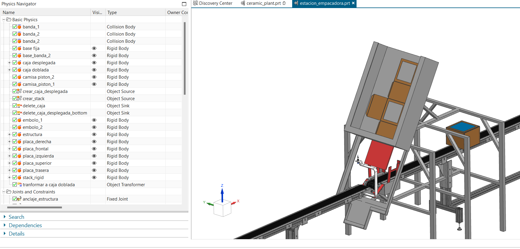The width and height of the screenshot is (520, 249).
Task: Collapse the Basic Physics folder
Action: [x=4, y=19]
